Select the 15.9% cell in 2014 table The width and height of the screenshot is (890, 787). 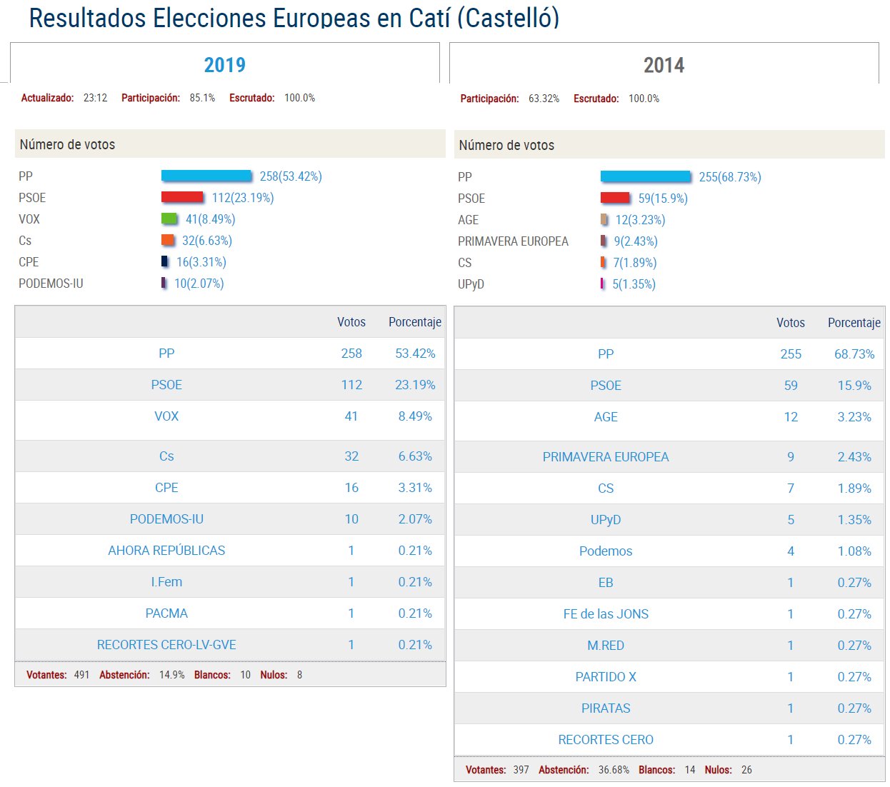pos(854,386)
